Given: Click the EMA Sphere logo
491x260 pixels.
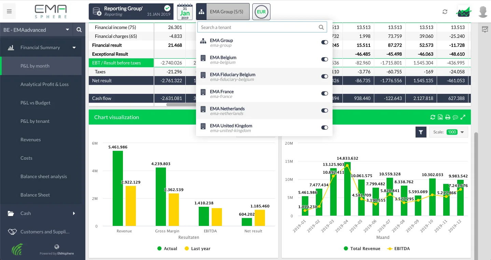Looking at the screenshot, I should (x=51, y=12).
